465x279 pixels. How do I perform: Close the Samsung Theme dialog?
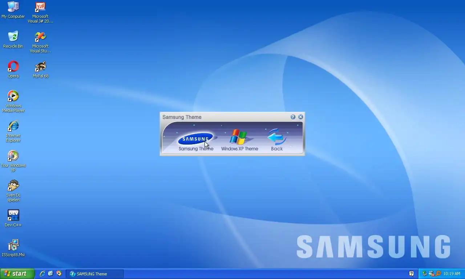point(300,117)
